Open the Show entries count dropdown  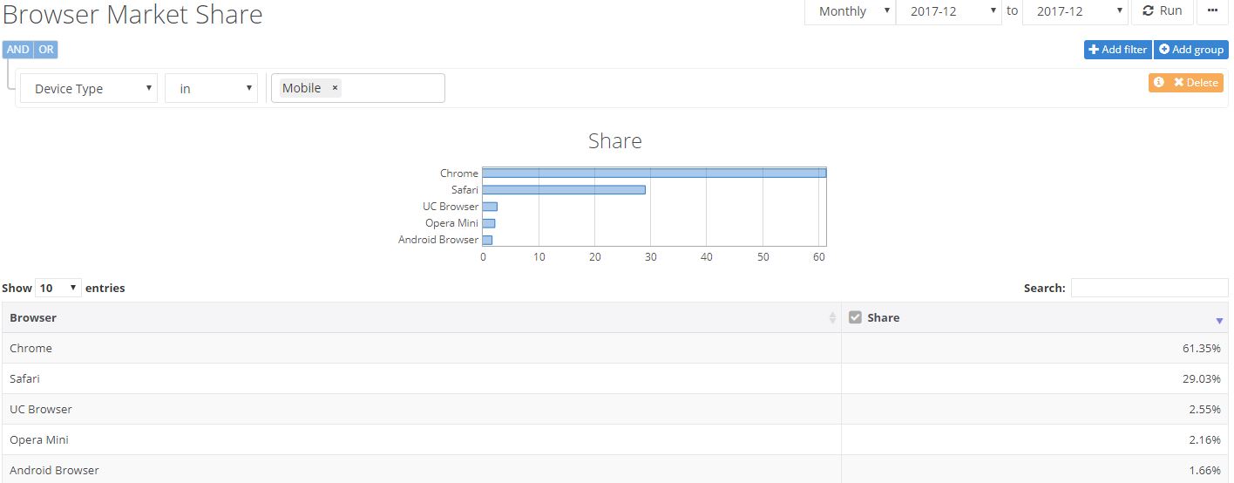[58, 288]
